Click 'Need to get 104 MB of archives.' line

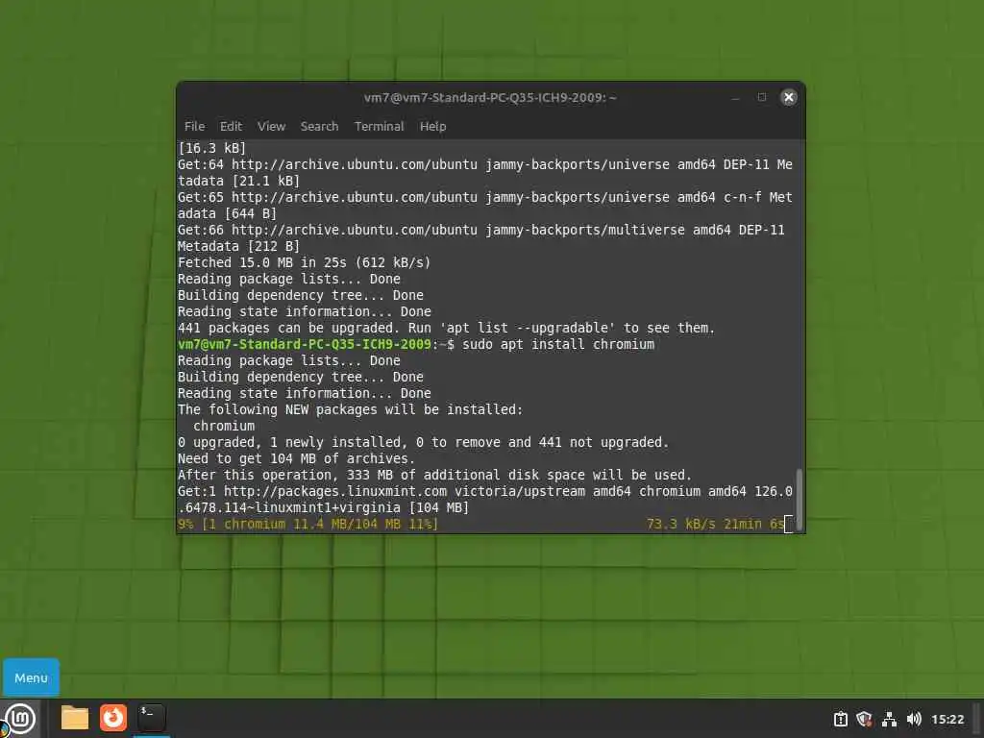point(296,458)
